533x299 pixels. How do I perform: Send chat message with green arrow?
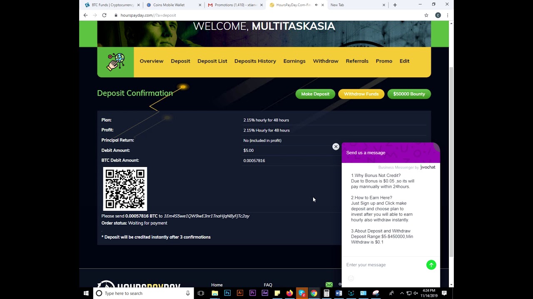(431, 265)
